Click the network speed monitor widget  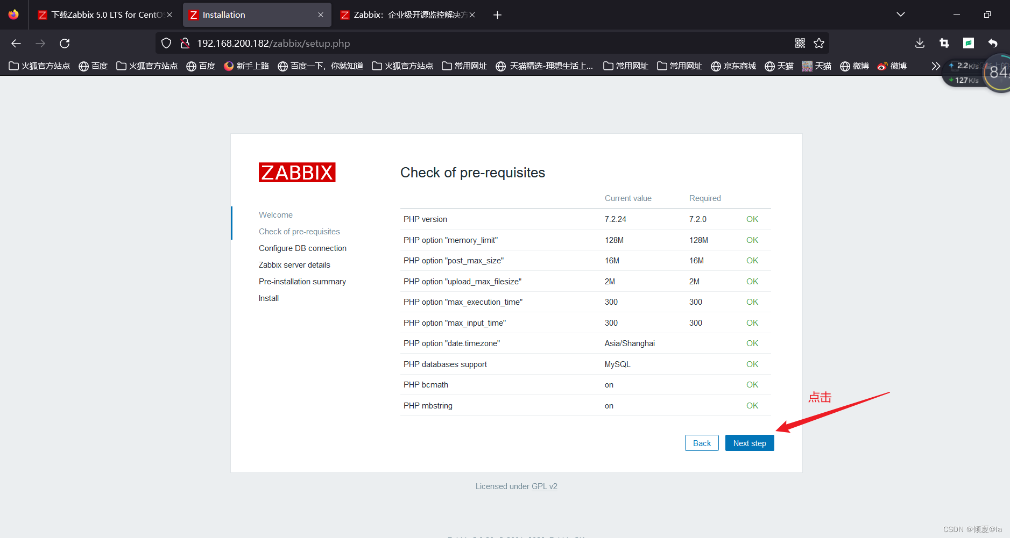[x=976, y=73]
